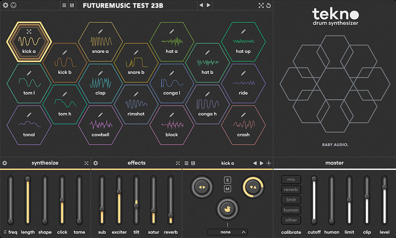This screenshot has height=238, width=396.
Task: Click the master clip slider
Action: pyautogui.click(x=367, y=200)
